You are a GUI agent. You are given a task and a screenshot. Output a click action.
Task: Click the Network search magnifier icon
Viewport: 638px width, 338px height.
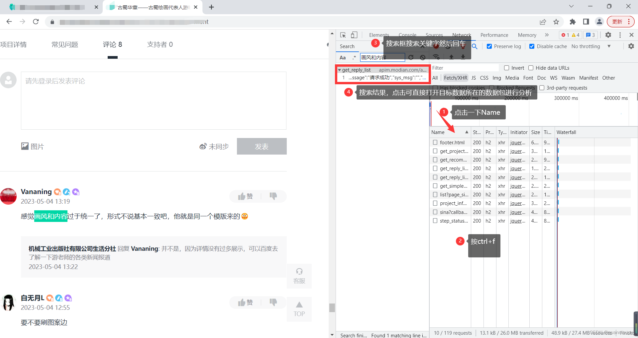475,46
